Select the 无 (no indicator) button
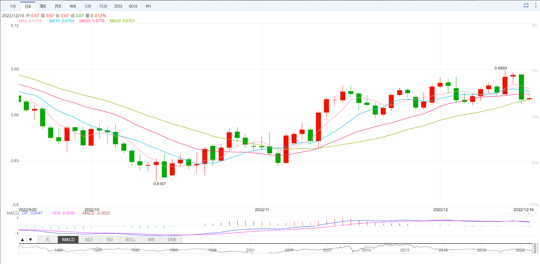 tap(48, 240)
